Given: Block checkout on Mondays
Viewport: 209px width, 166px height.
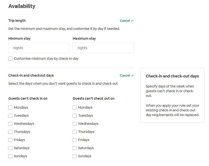Looking at the screenshot, I should (x=75, y=108).
